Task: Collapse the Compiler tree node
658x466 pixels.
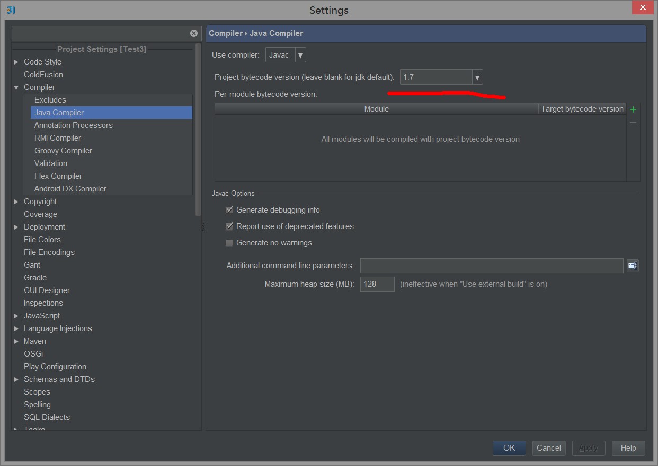Action: pyautogui.click(x=16, y=87)
